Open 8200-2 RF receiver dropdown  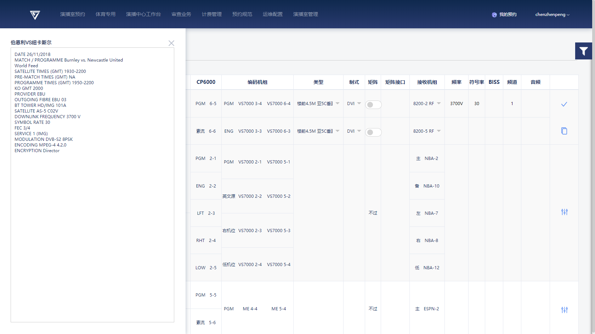click(439, 103)
